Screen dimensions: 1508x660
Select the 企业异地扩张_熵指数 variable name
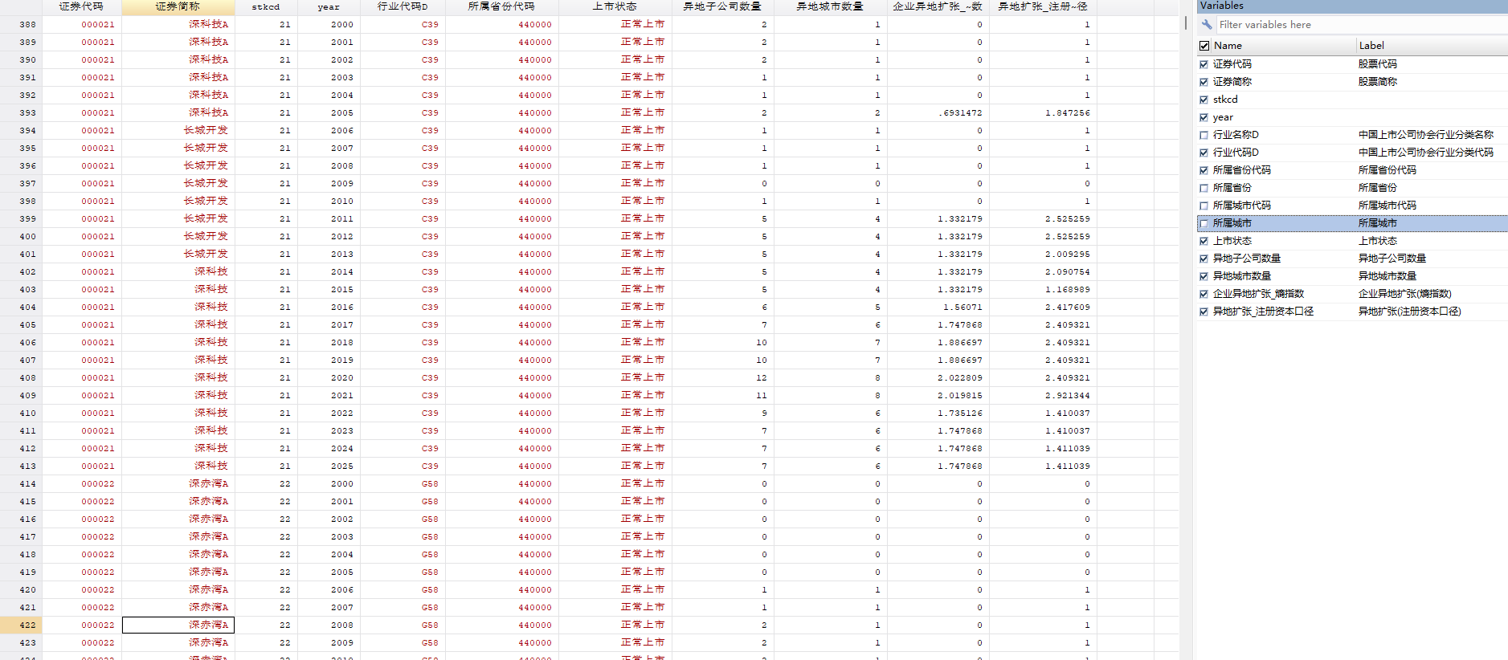coord(1258,294)
